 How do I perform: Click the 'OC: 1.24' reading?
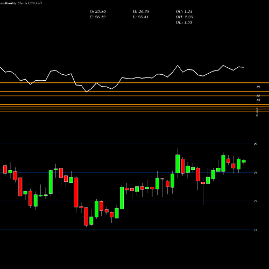(184, 12)
